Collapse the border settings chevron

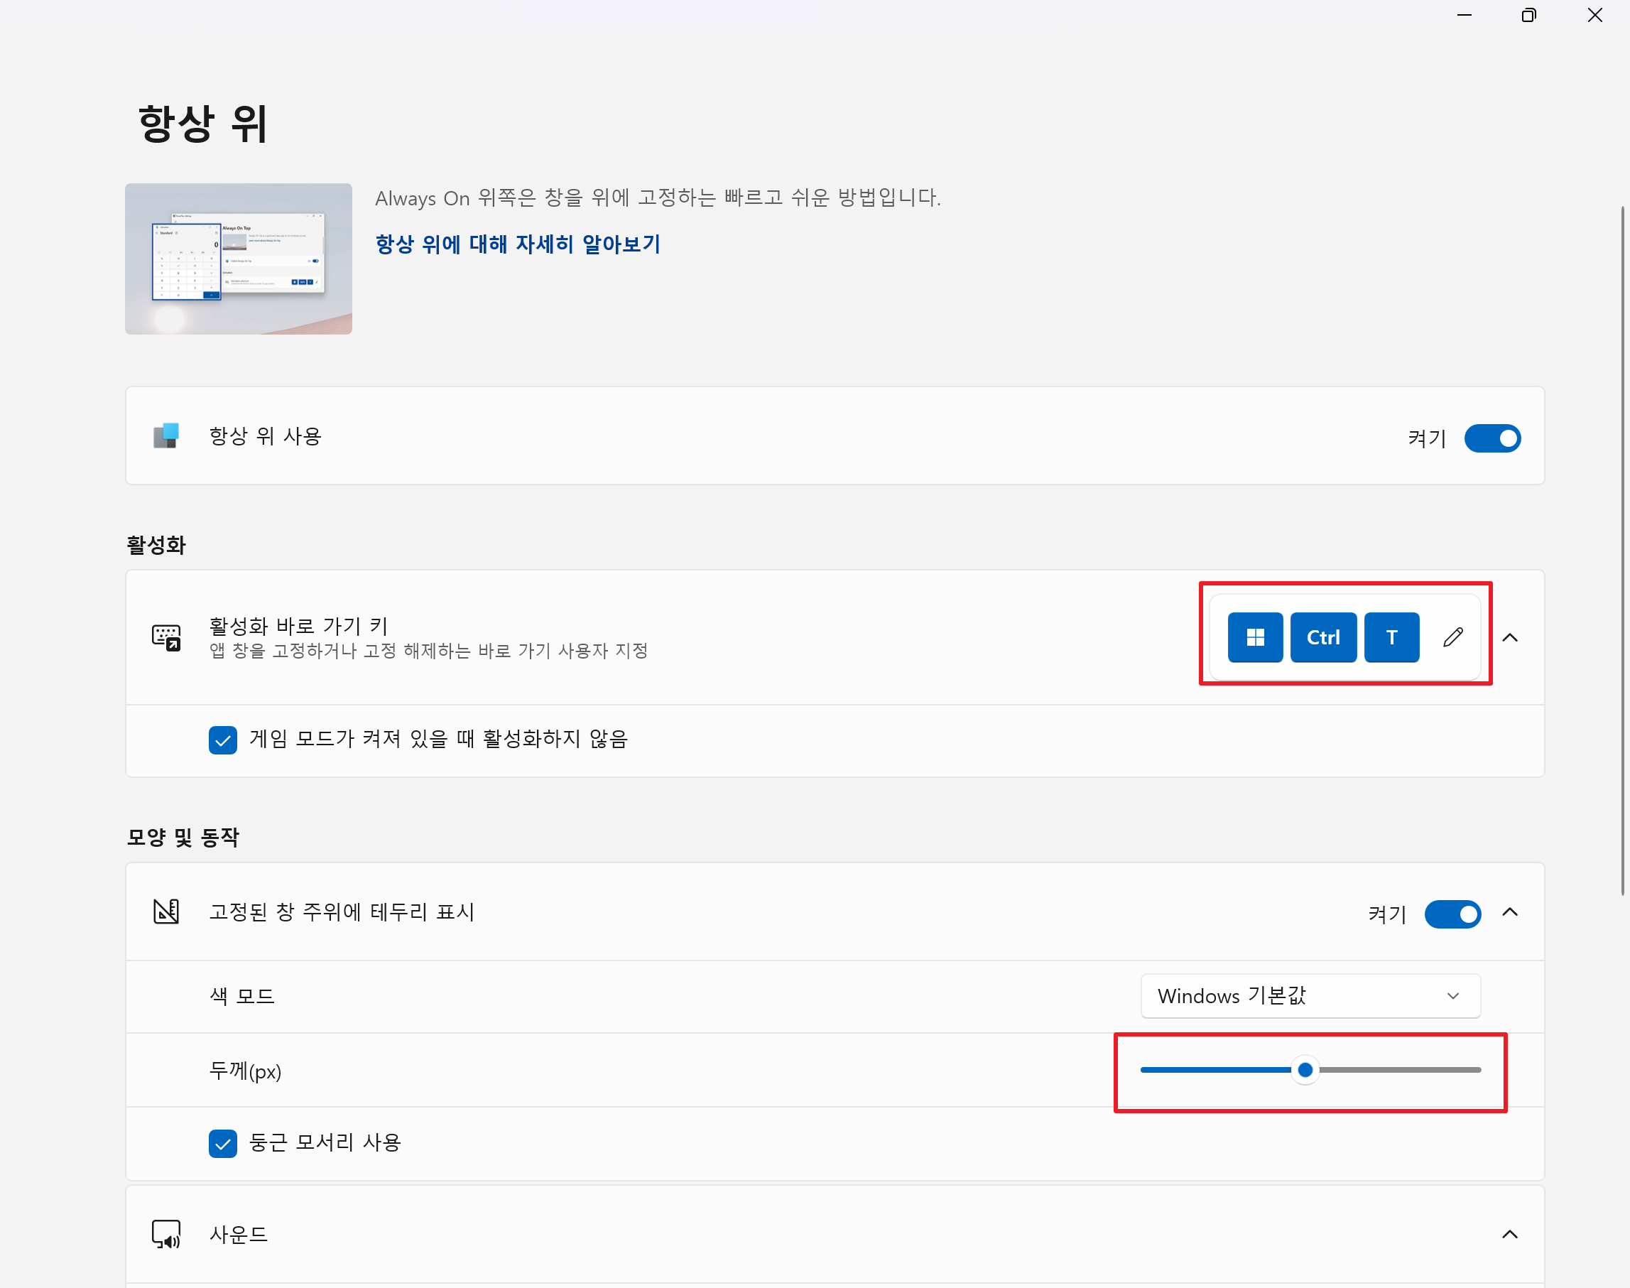[x=1510, y=911]
